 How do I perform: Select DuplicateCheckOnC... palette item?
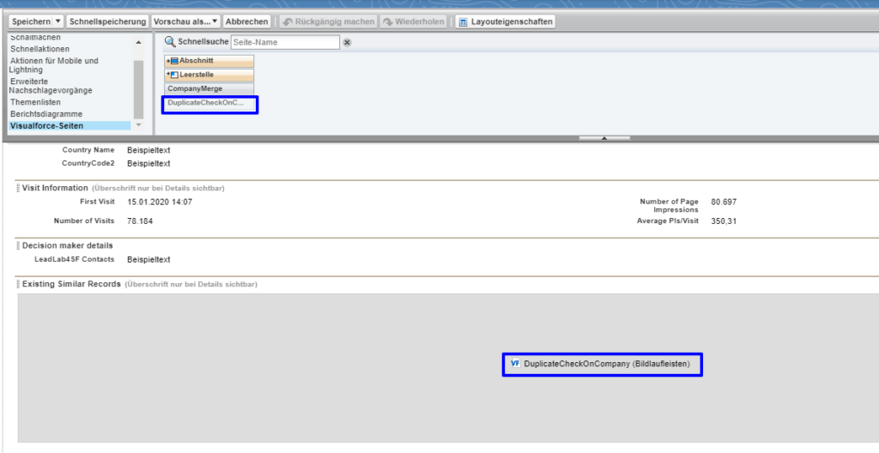[209, 103]
